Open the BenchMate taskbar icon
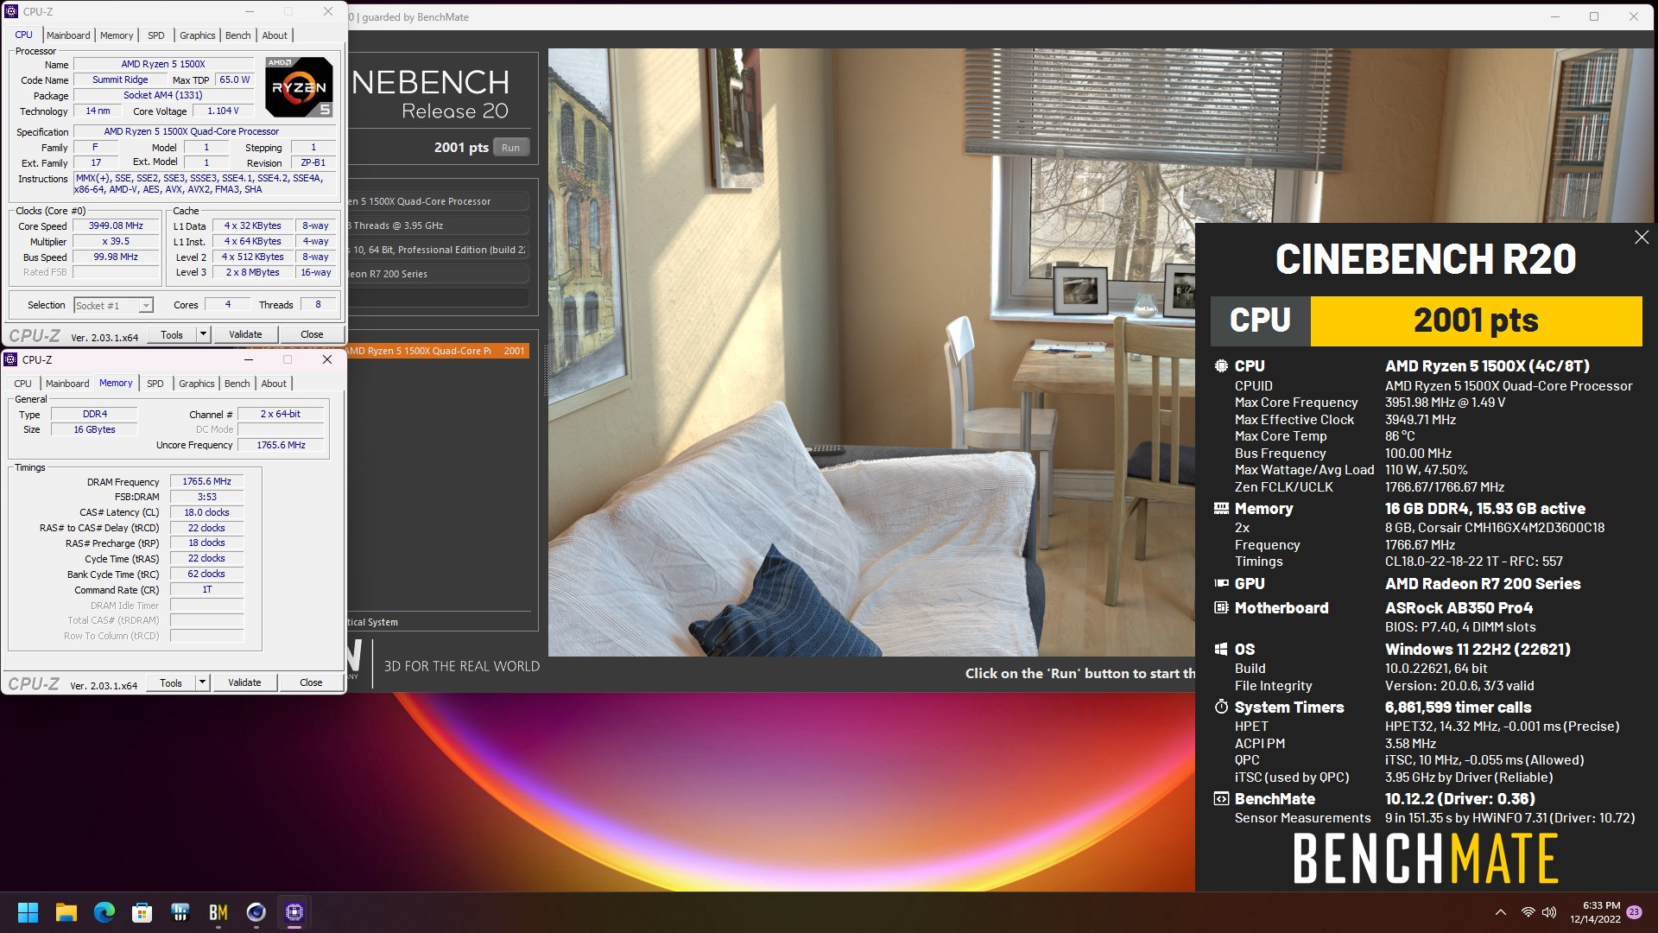 click(x=218, y=912)
